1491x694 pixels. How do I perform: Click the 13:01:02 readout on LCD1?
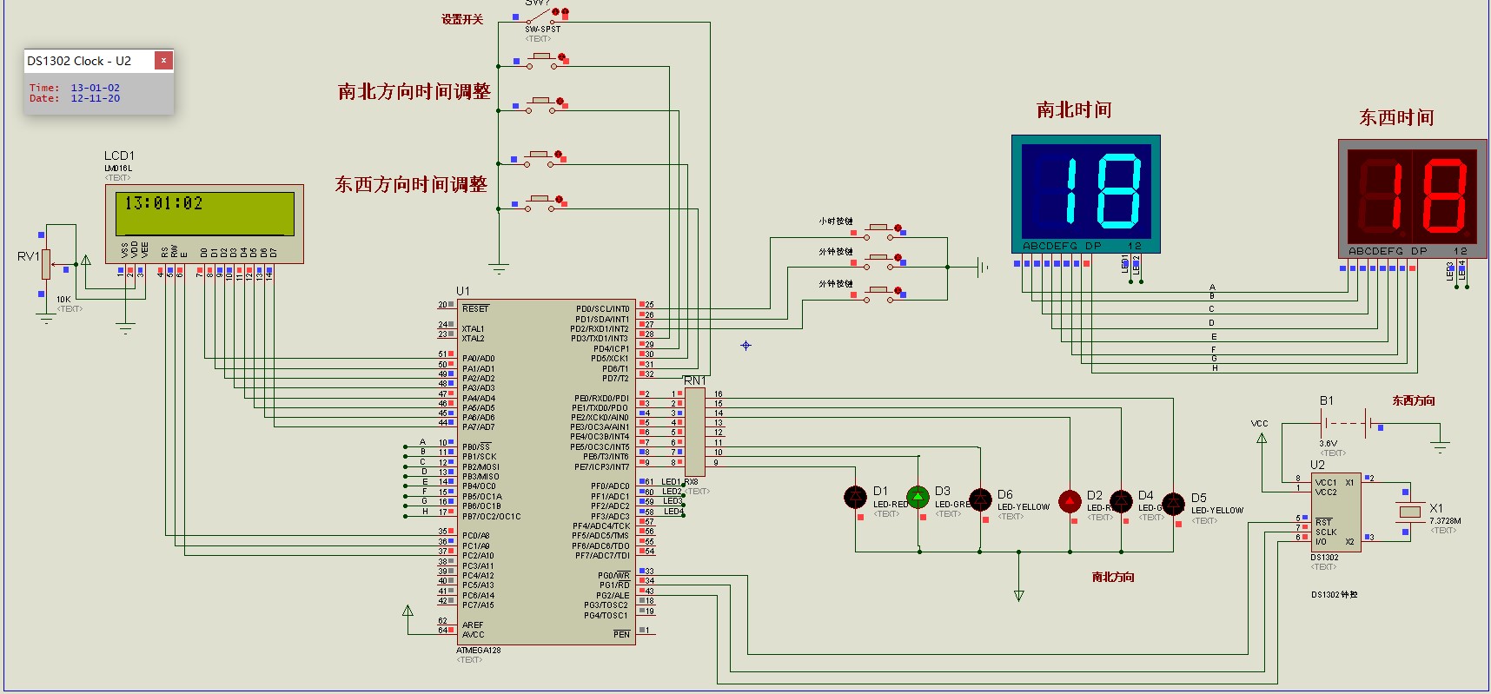163,203
